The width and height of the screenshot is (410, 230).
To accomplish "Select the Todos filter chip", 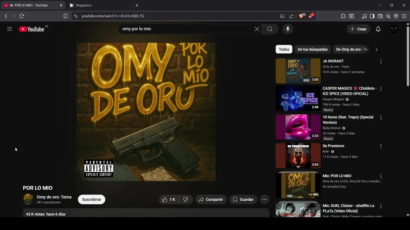I will pyautogui.click(x=284, y=50).
